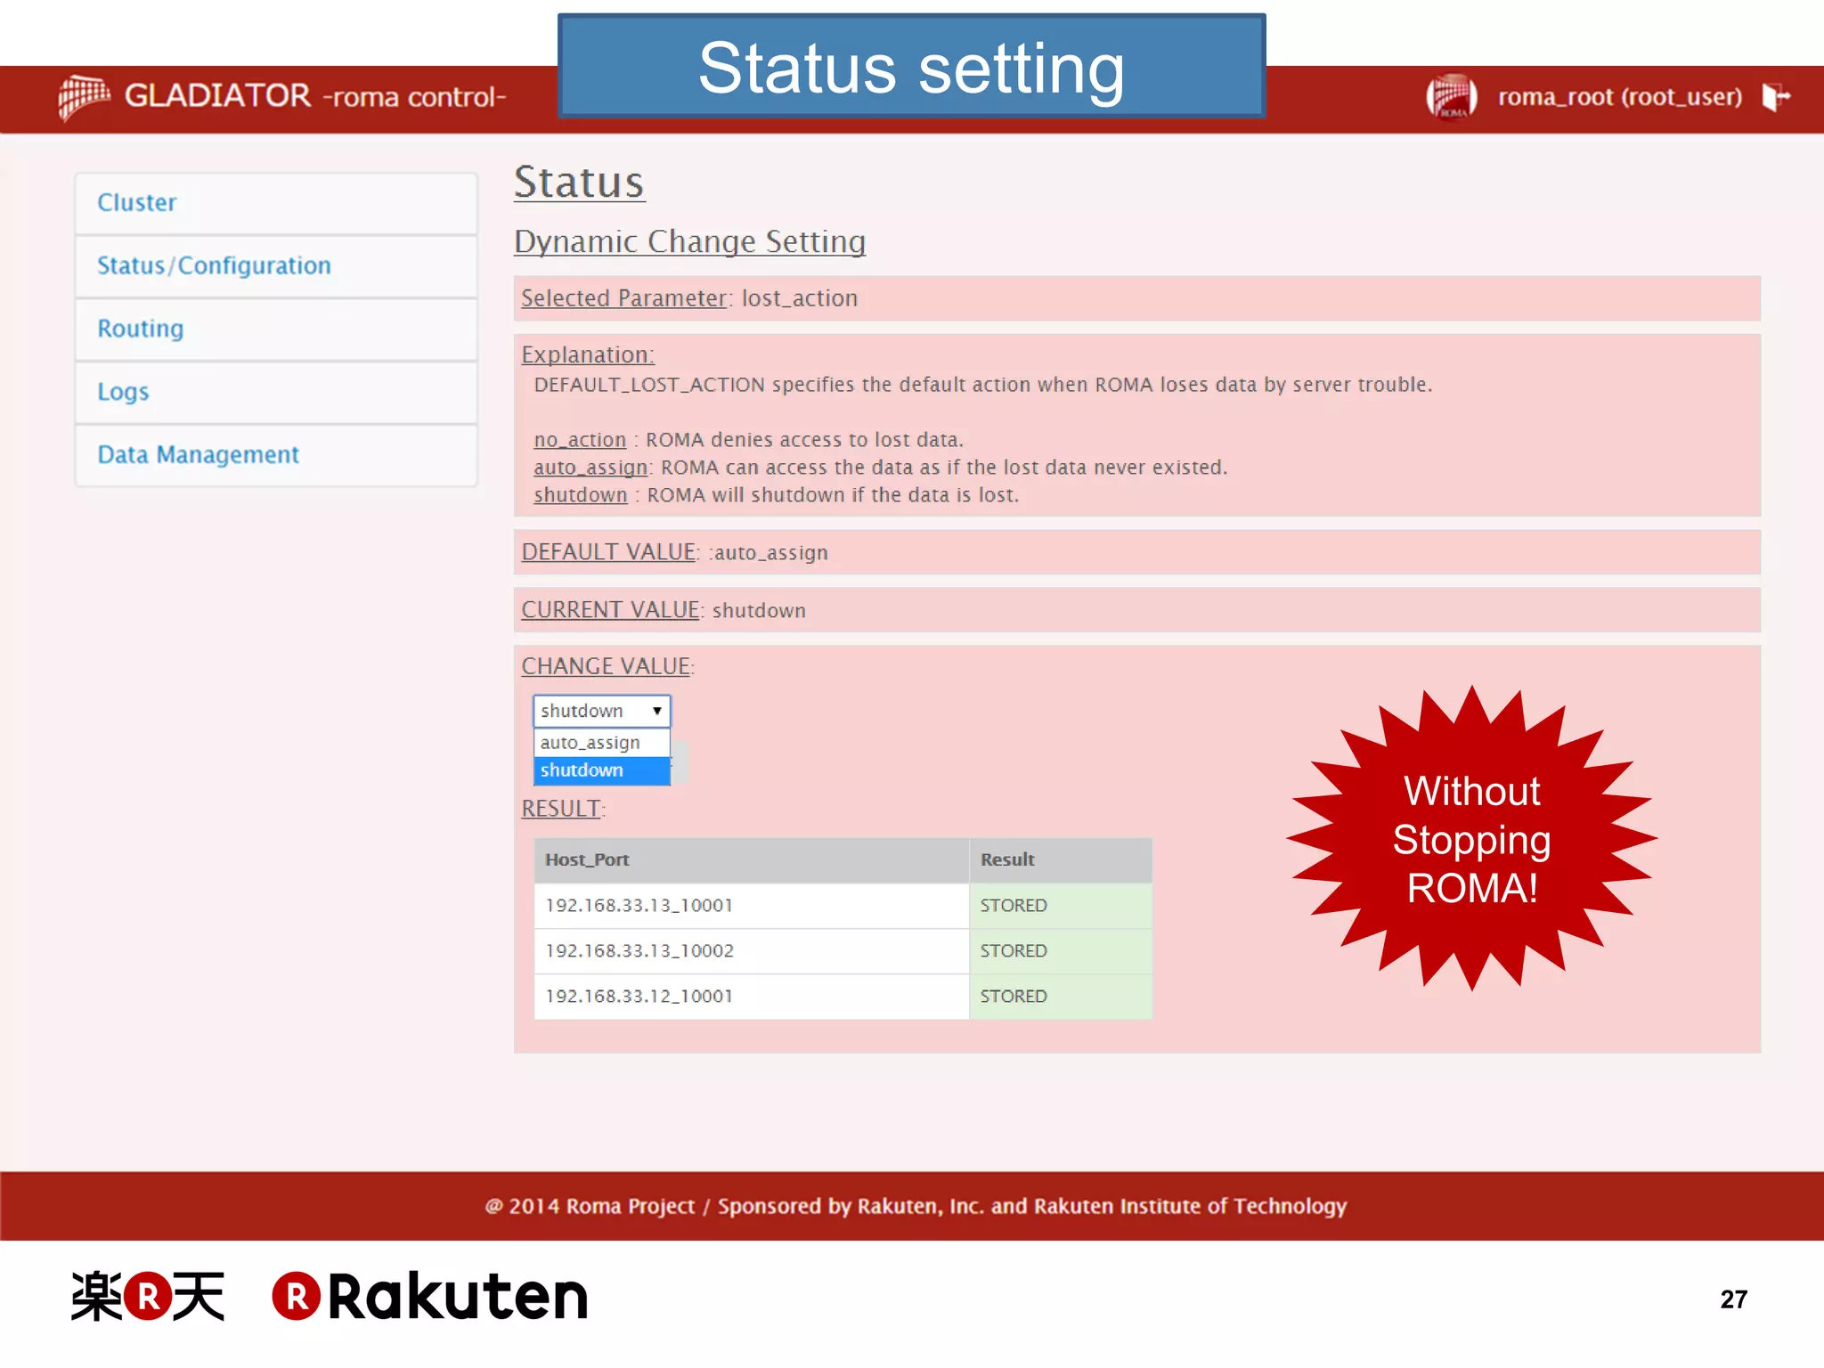The height and width of the screenshot is (1368, 1824).
Task: Click the Japanese Rakuten kanji logo
Action: 148,1296
